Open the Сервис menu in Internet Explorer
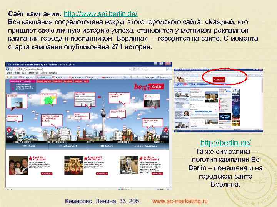This screenshot has width=277, height=207. click(44, 73)
